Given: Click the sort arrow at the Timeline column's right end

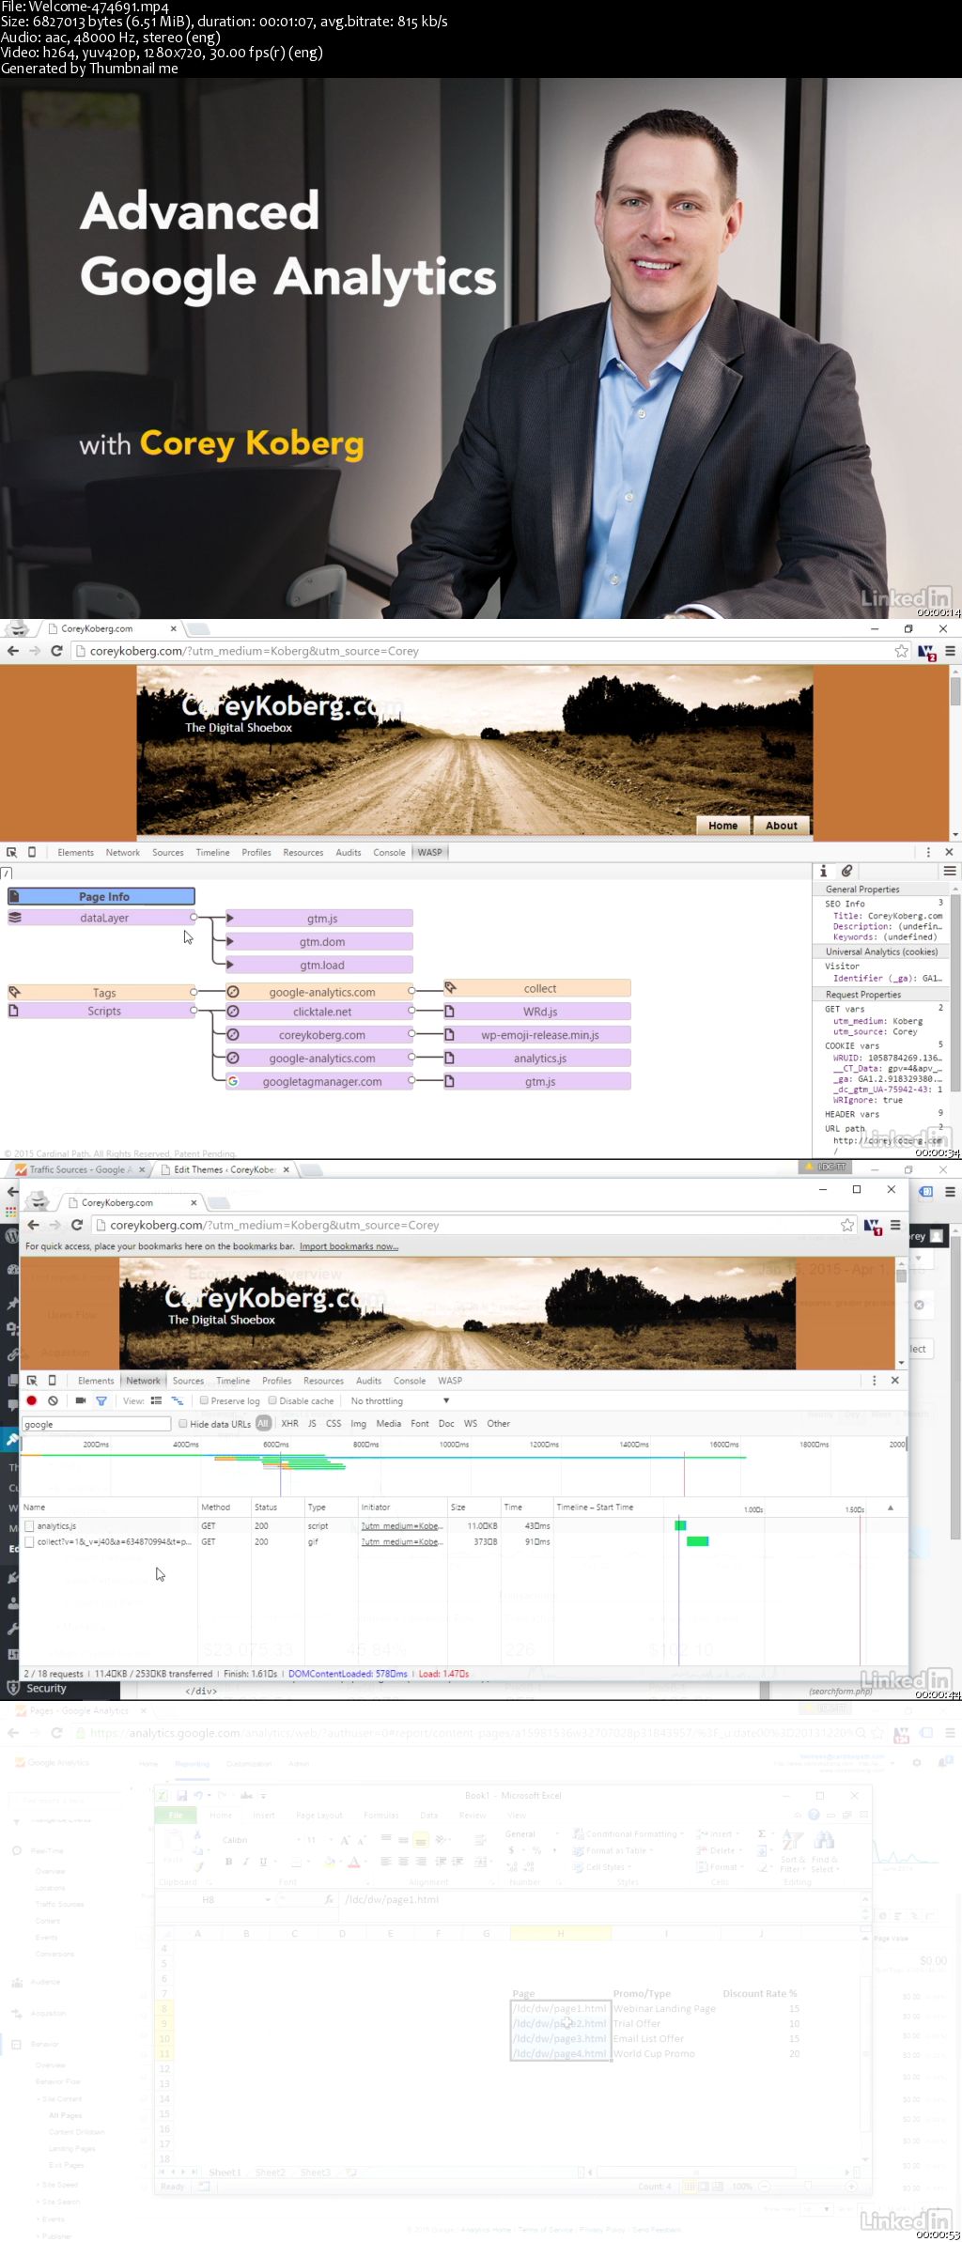Looking at the screenshot, I should [891, 1507].
